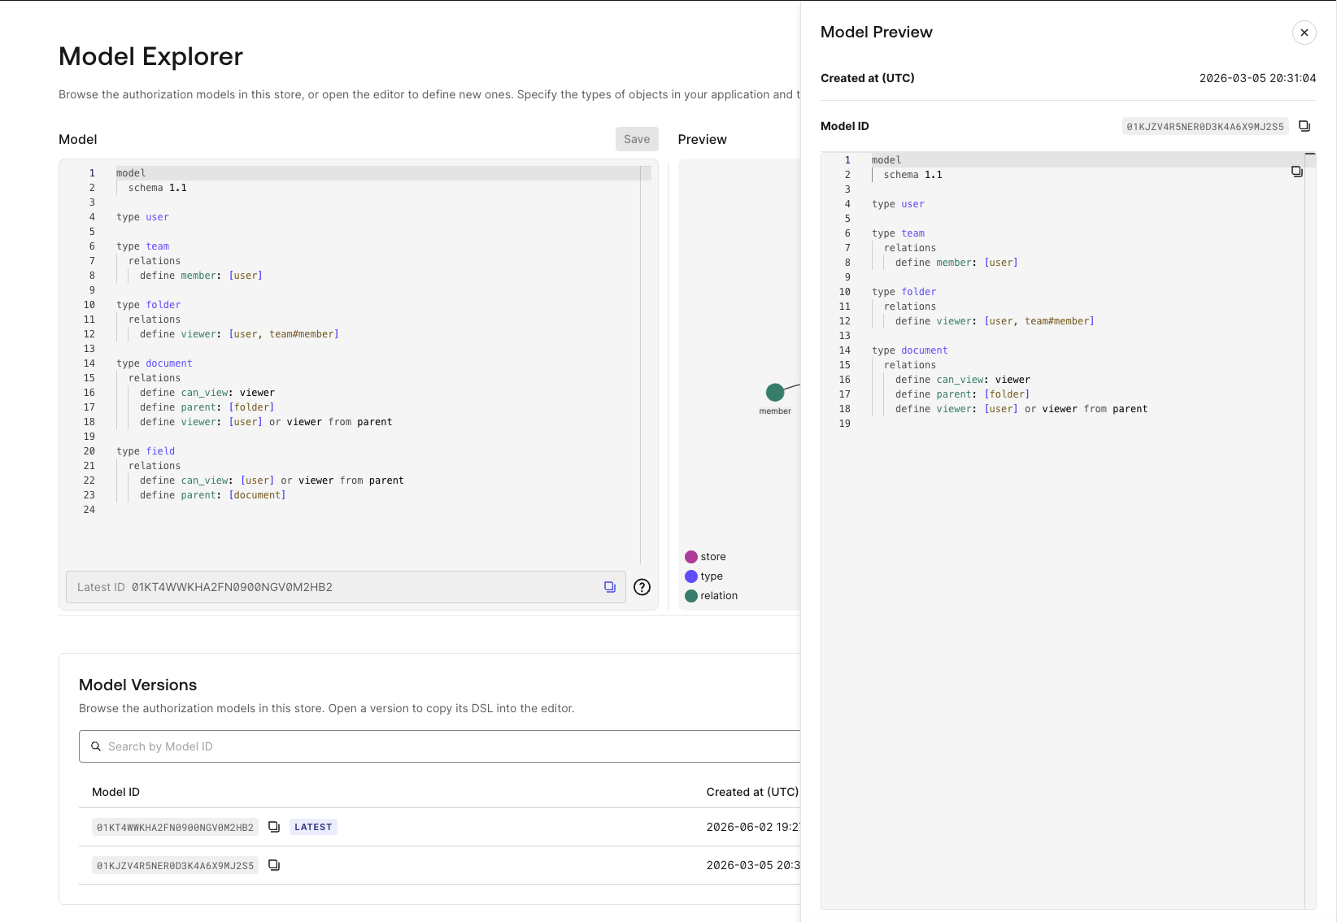Open version 01KJZV4R5NER0D3K4A6X9MJ2S5 in versions list
The image size is (1337, 922).
pos(175,866)
